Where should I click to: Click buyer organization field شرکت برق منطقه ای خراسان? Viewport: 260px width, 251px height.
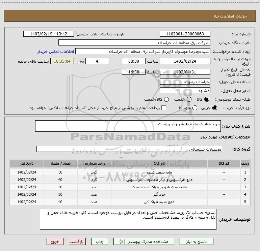pos(134,43)
